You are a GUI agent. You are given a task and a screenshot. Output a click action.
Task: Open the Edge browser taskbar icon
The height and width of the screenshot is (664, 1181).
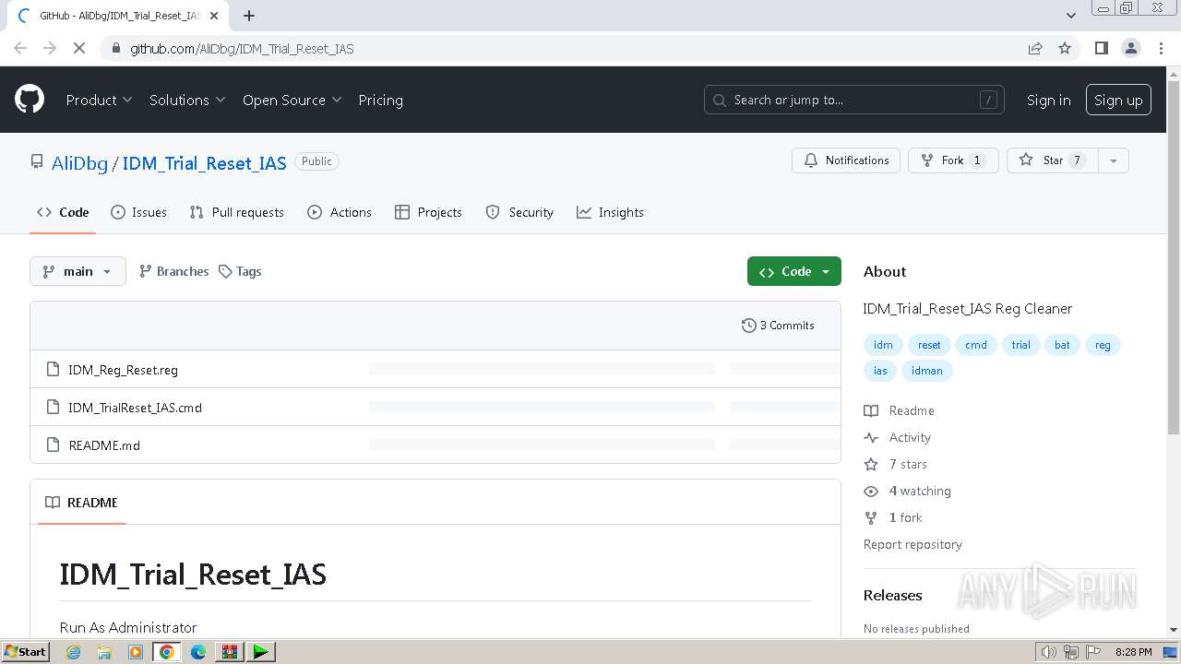pyautogui.click(x=198, y=652)
